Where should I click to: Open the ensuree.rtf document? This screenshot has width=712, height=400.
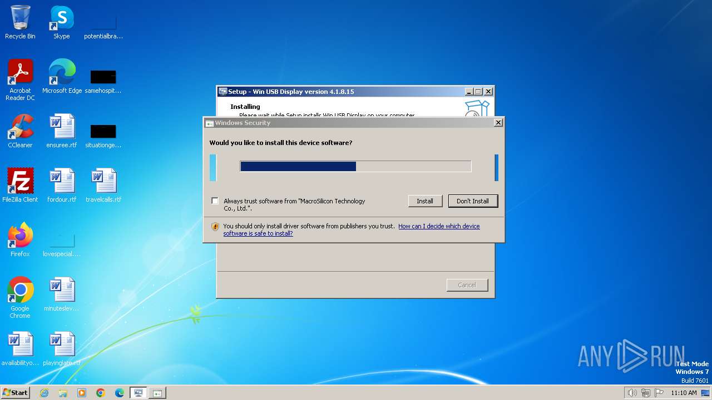(61, 131)
